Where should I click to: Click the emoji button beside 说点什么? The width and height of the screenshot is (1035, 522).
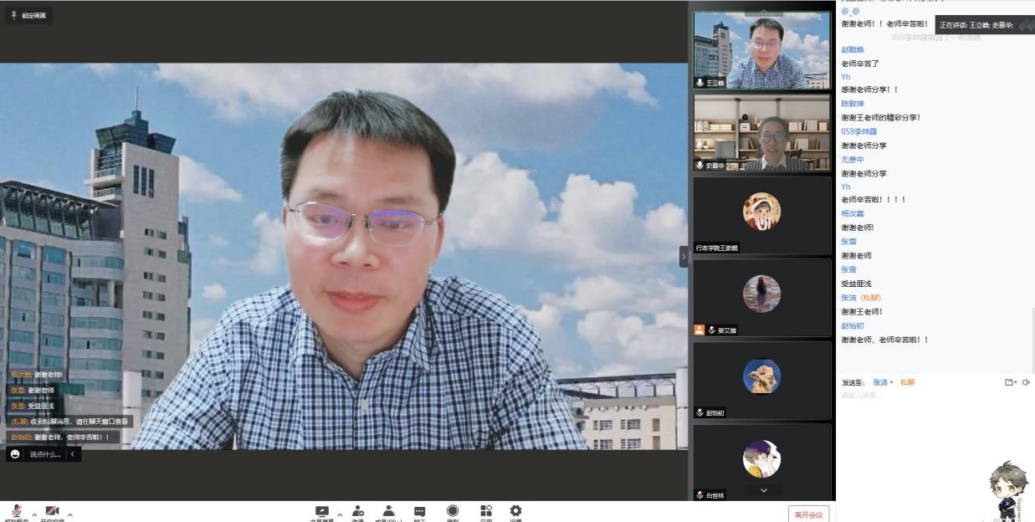pyautogui.click(x=15, y=454)
